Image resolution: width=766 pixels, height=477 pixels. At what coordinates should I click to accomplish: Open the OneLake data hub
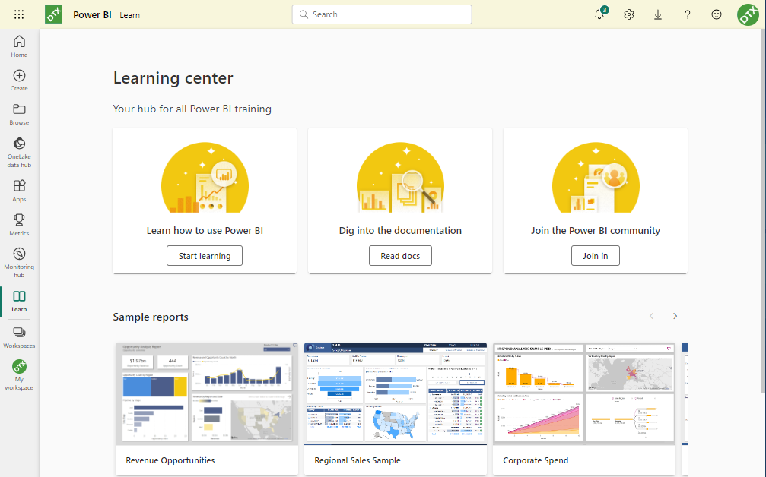[18, 149]
